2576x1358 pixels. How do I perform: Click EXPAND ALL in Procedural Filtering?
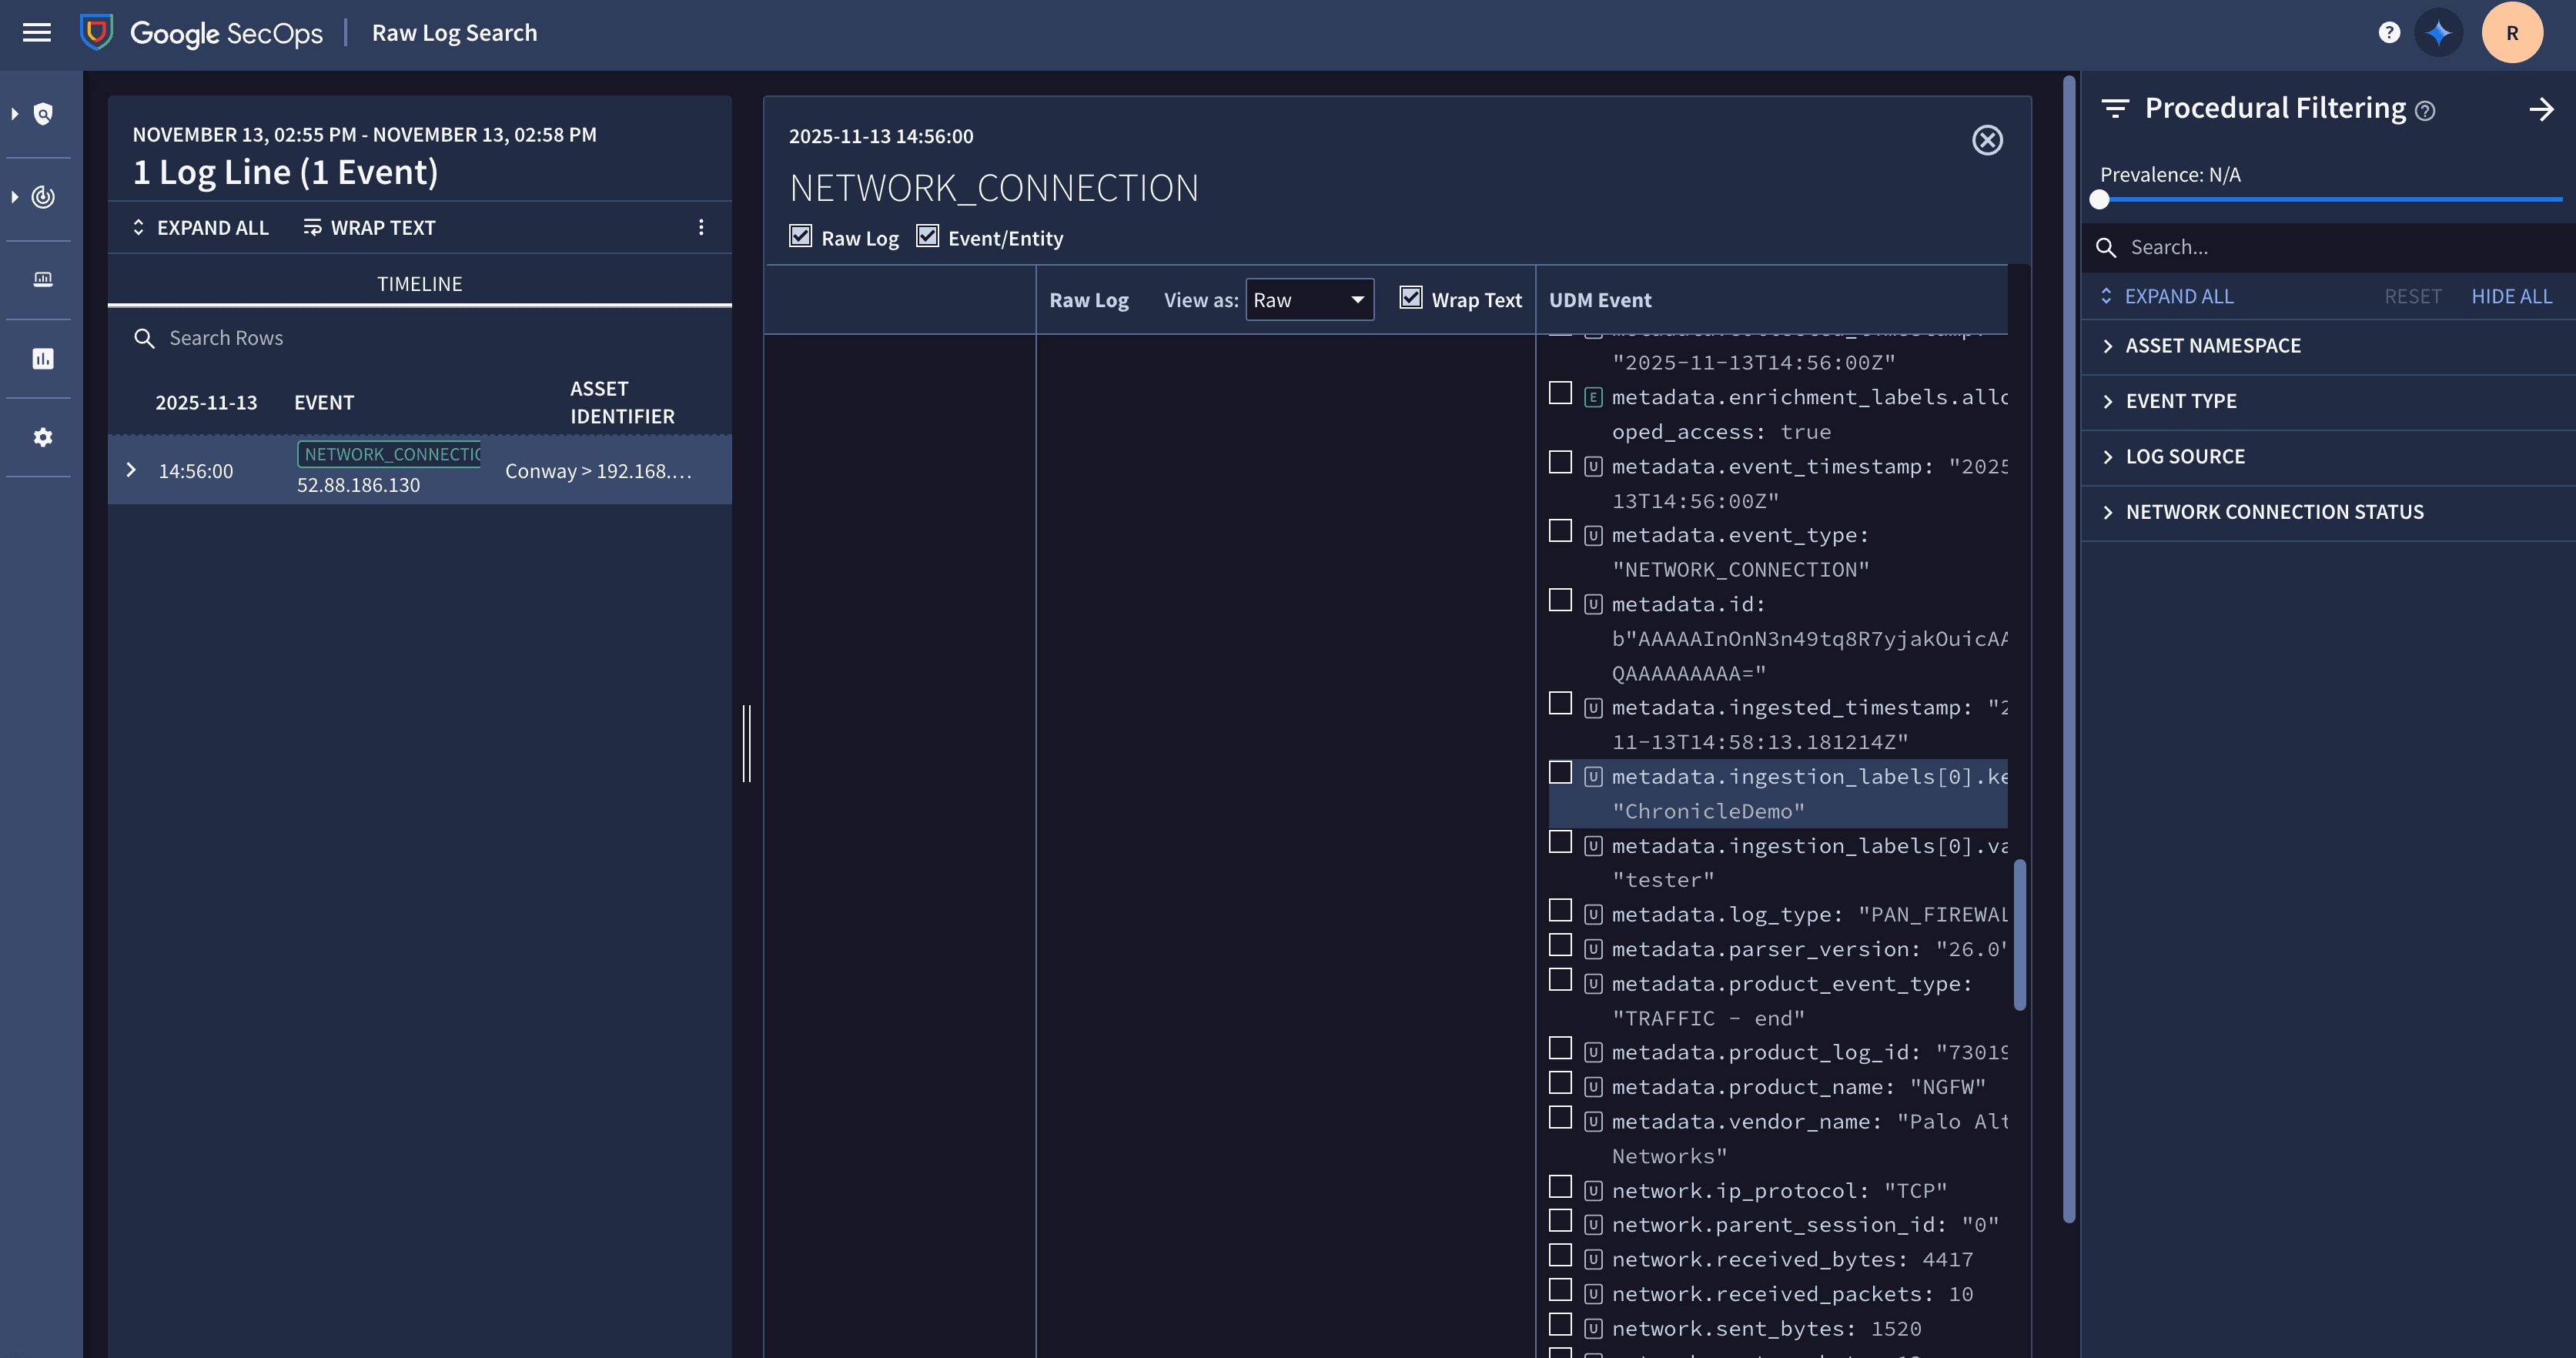[x=2177, y=296]
